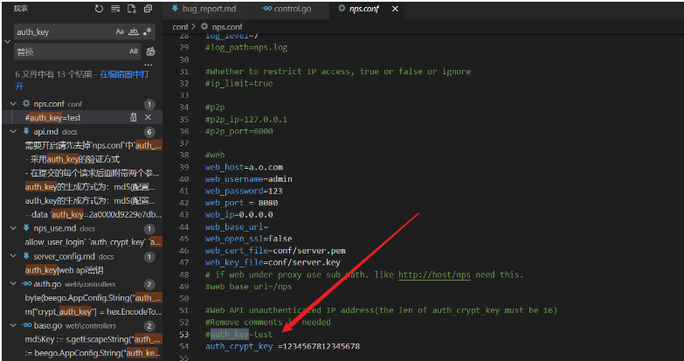This screenshot has height=361, width=684.
Task: Clear search results icon
Action: point(115,9)
